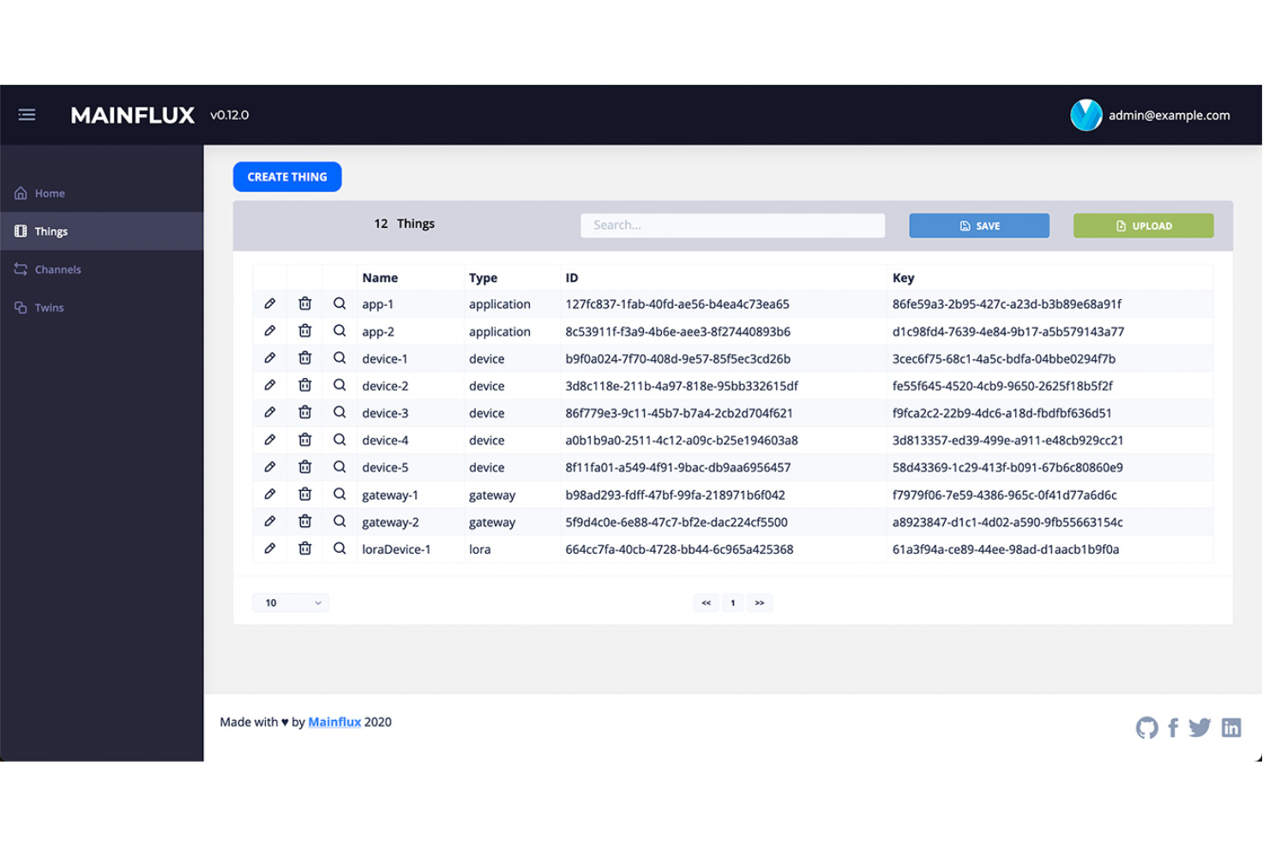Image resolution: width=1269 pixels, height=846 pixels.
Task: Open the LinkedIn icon in the footer
Action: 1231,727
